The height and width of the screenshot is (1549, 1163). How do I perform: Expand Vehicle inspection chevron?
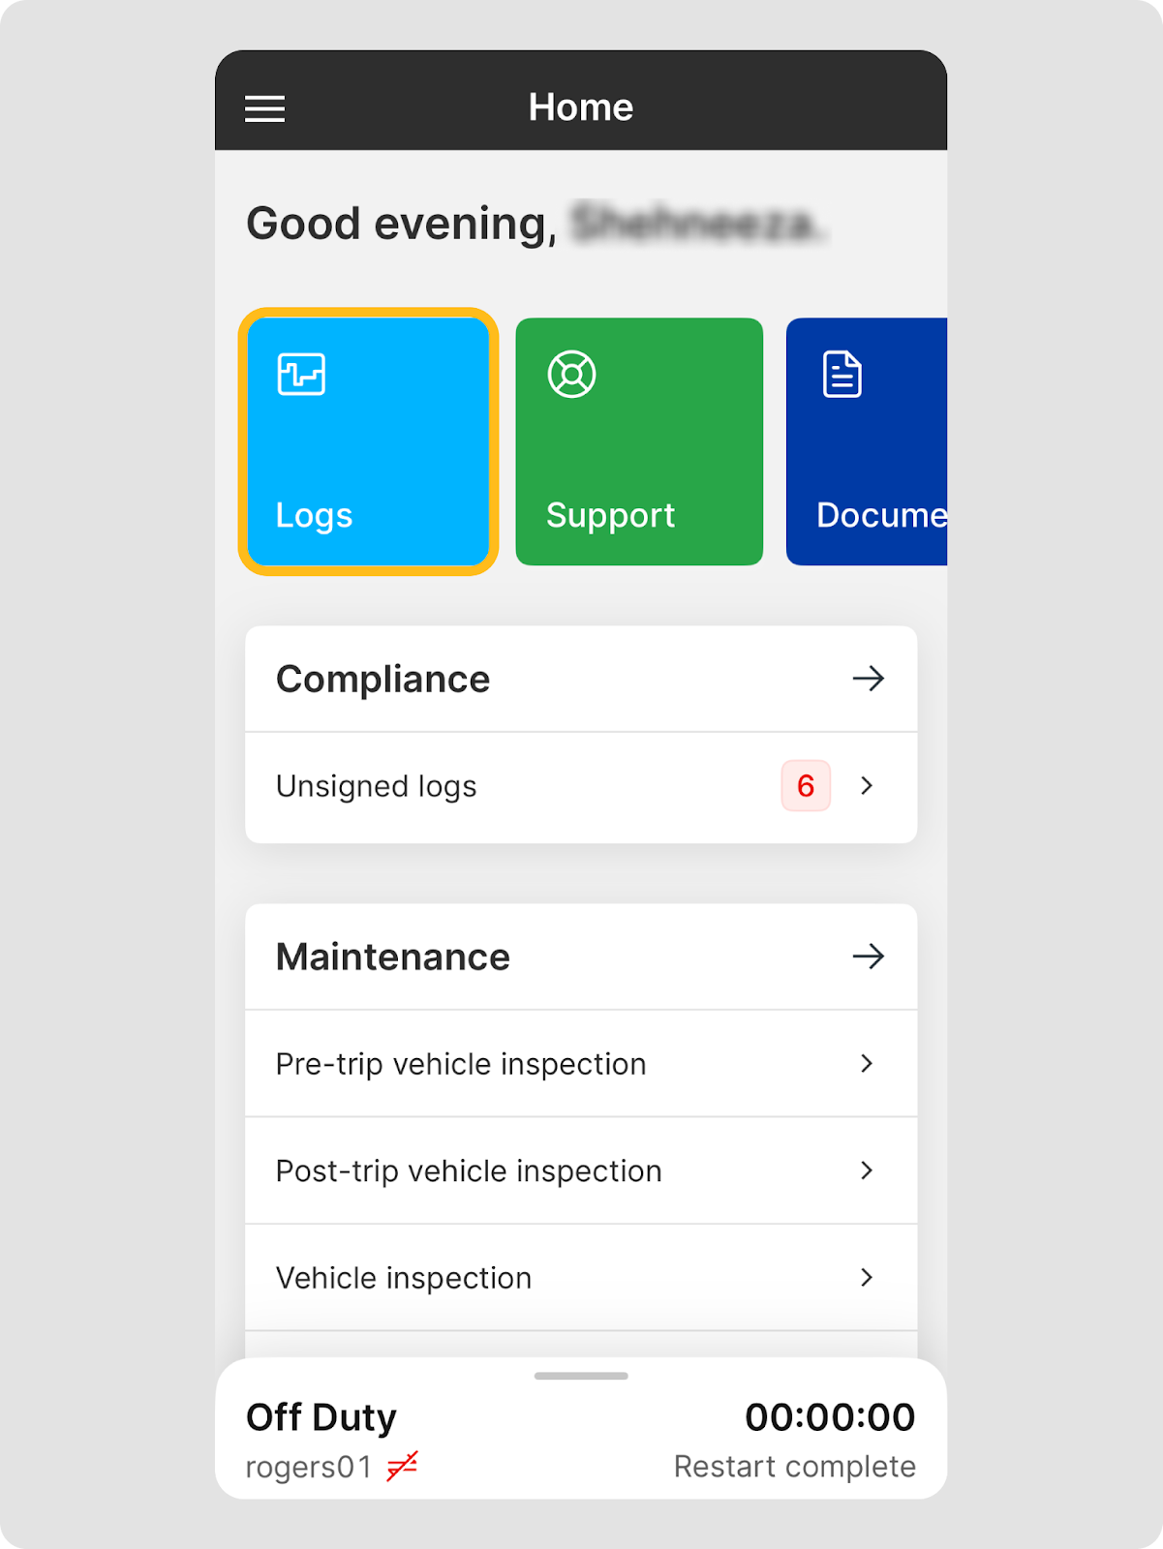coord(867,1277)
